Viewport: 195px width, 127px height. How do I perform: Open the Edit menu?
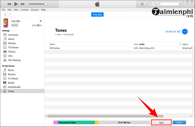tap(10, 10)
